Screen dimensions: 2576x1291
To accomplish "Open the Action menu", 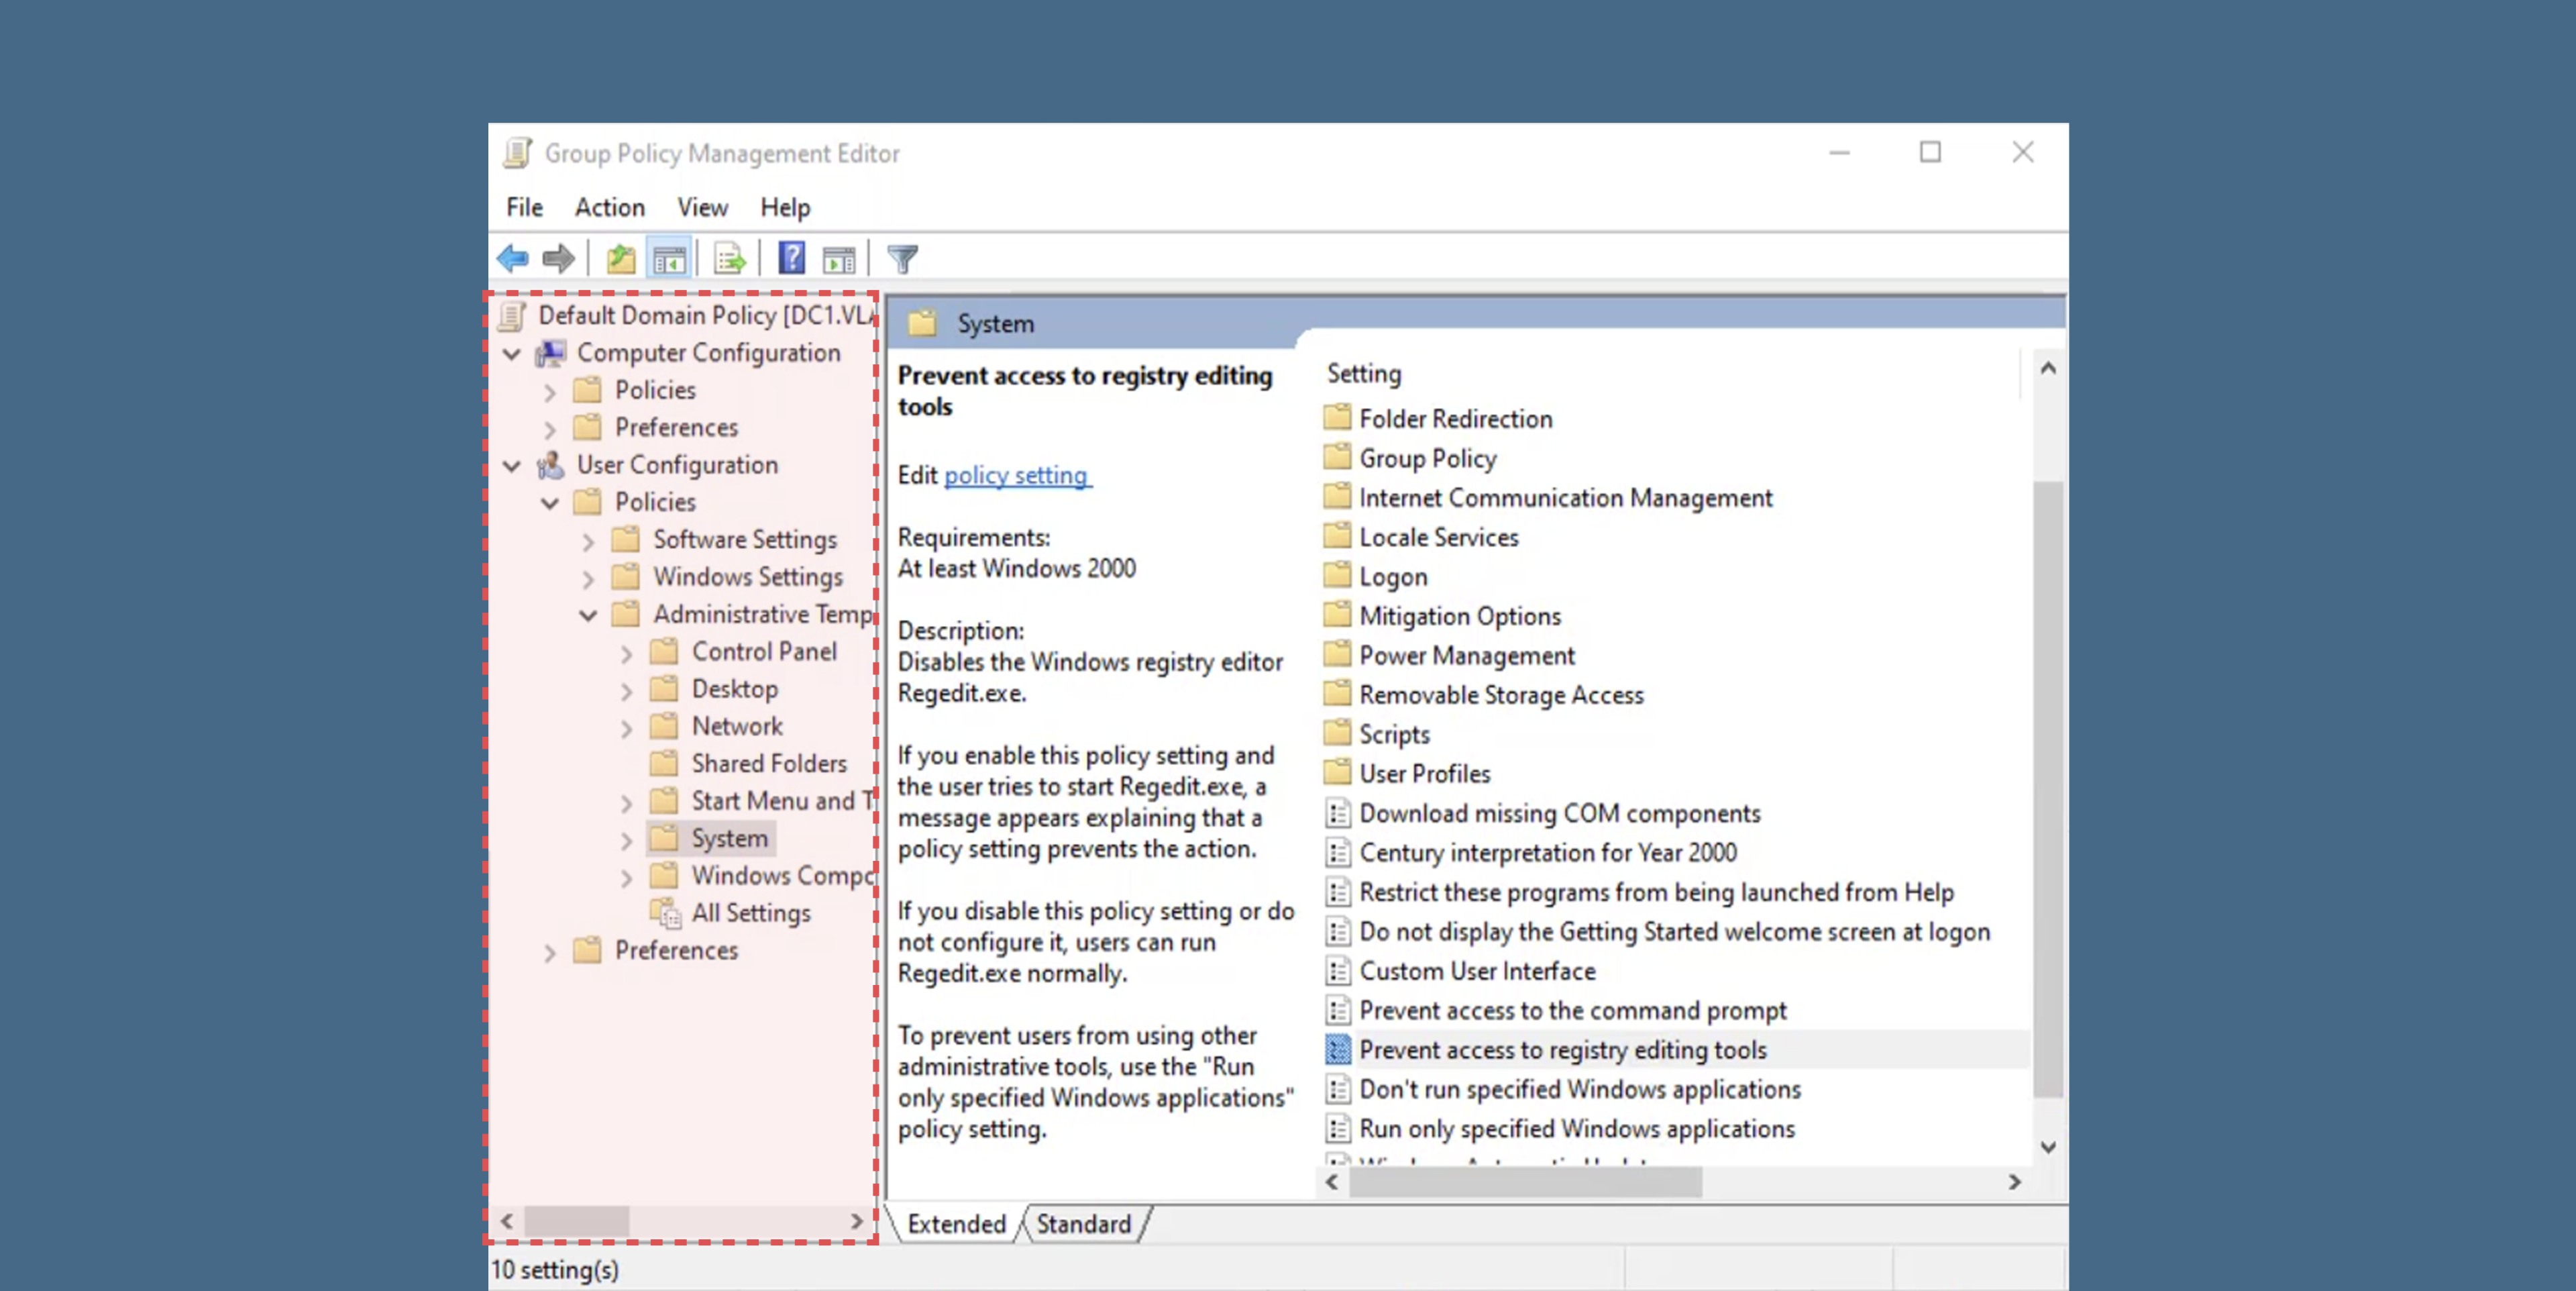I will (x=609, y=207).
